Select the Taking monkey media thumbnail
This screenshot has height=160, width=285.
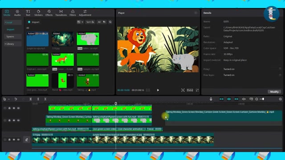(x=88, y=80)
